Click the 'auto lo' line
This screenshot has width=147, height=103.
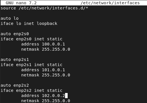coord(9,18)
